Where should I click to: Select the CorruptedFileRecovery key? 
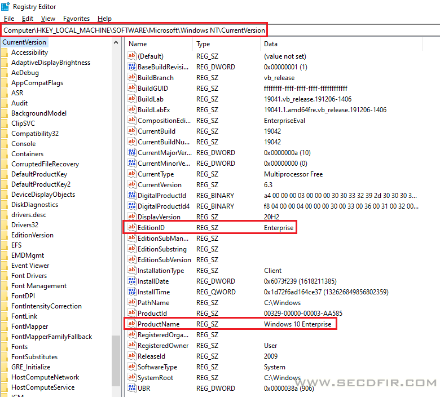[45, 164]
